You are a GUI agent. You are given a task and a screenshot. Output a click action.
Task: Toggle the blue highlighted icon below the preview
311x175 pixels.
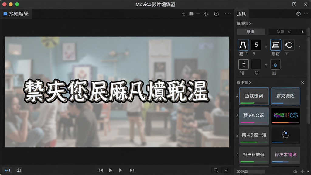[7, 170]
